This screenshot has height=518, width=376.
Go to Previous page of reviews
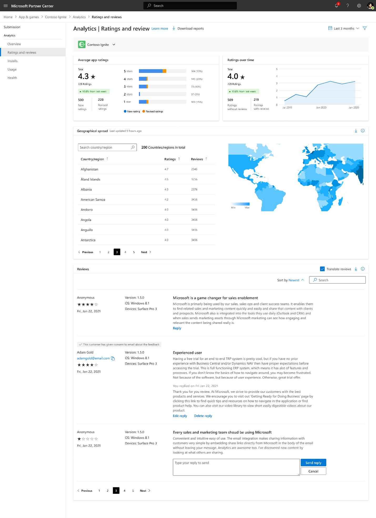85,491
